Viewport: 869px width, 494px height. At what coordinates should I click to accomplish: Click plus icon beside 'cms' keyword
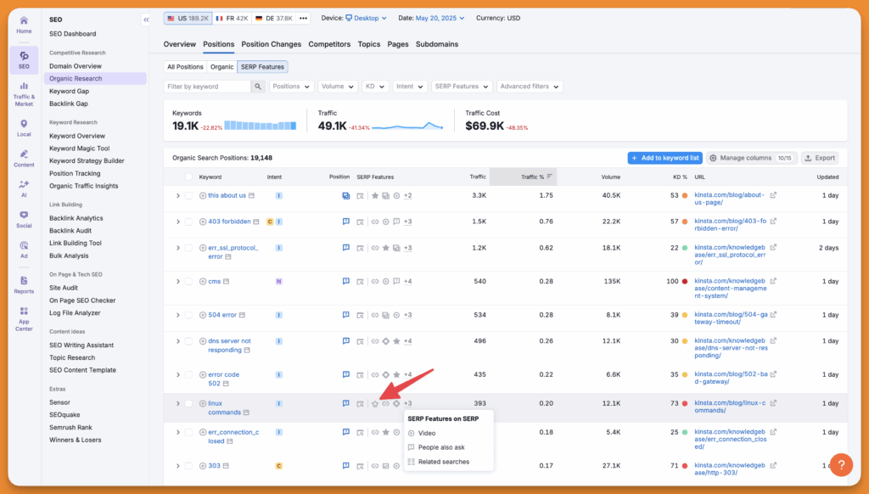[x=203, y=282]
